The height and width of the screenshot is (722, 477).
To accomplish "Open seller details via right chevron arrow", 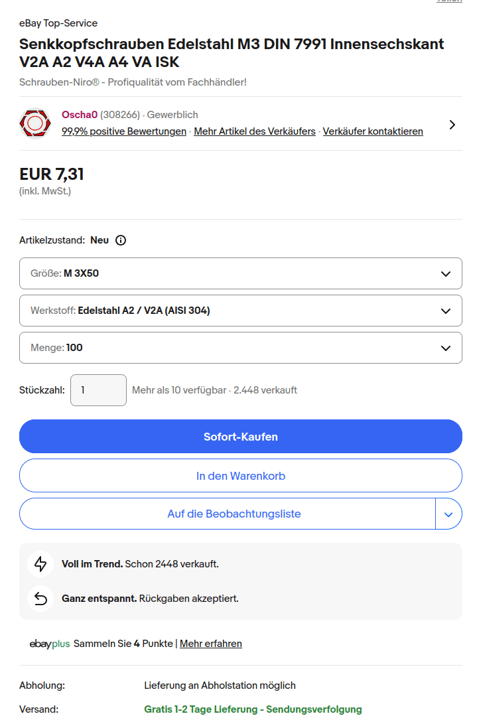I will coord(452,125).
